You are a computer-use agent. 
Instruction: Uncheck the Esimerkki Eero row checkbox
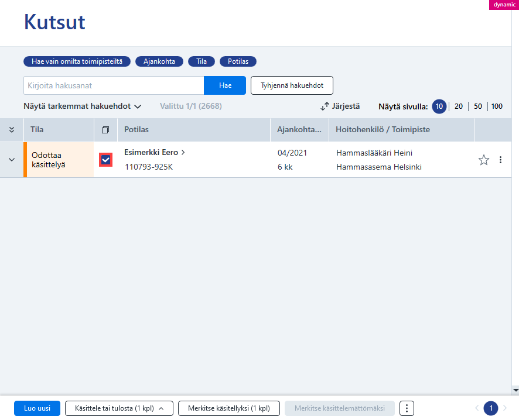(105, 160)
